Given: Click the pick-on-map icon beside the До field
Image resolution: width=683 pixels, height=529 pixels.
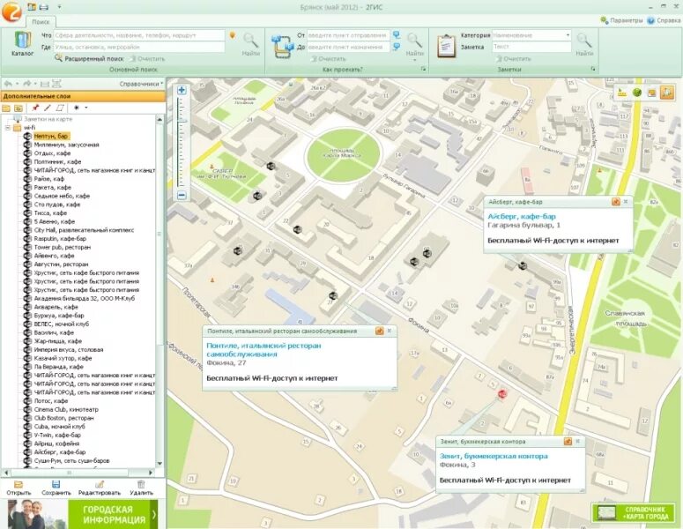Looking at the screenshot, I should tap(397, 47).
